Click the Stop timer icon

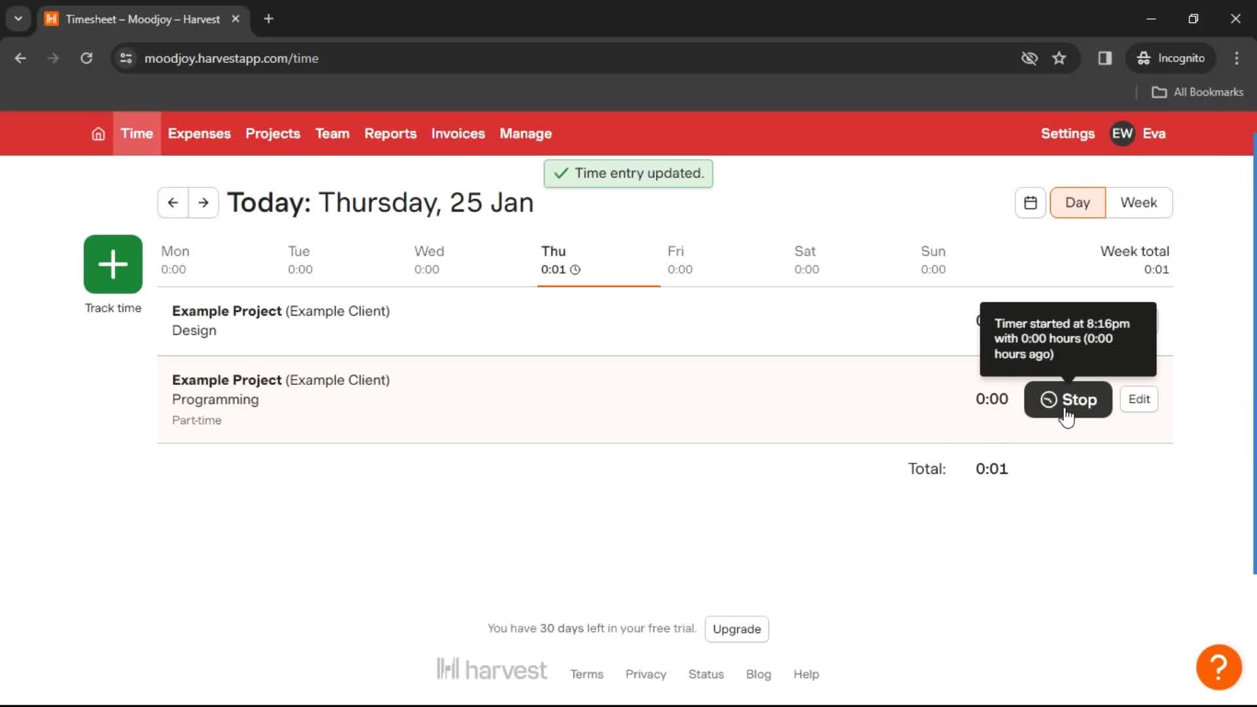pos(1047,399)
